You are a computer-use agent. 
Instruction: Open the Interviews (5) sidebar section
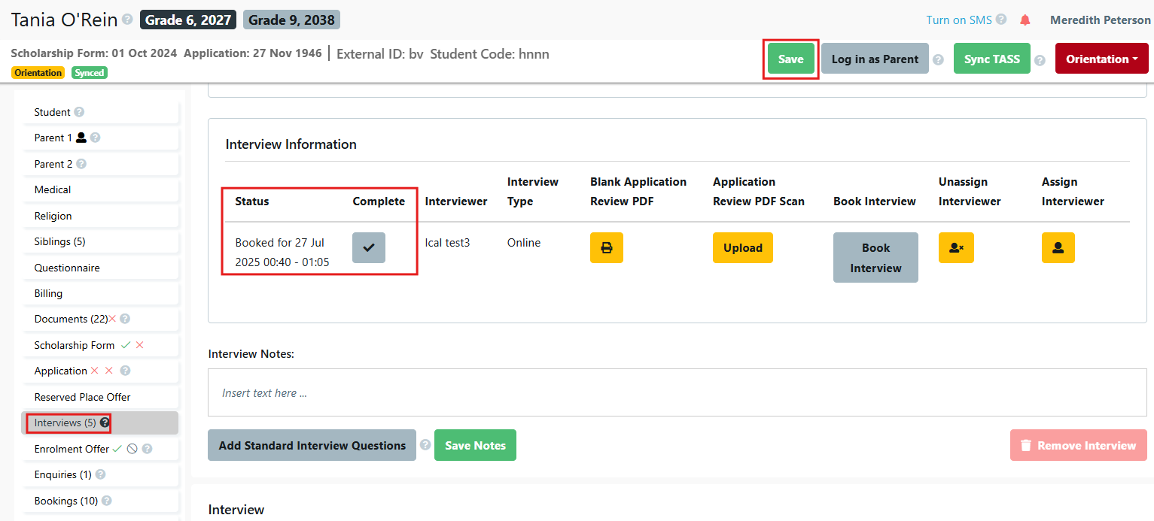pyautogui.click(x=65, y=423)
